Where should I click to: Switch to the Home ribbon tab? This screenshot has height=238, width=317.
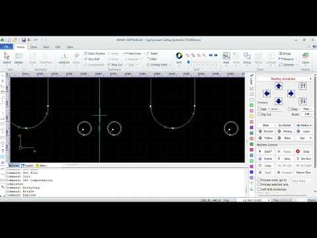tap(20, 47)
